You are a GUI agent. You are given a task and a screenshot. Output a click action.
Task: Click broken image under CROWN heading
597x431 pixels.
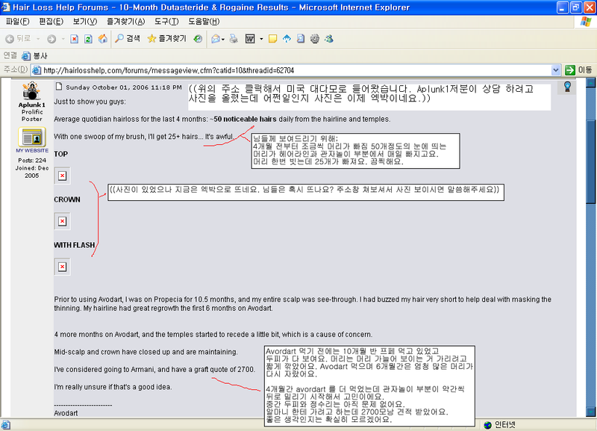coord(62,221)
